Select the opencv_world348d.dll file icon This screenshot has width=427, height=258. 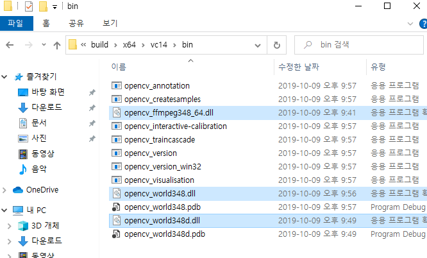tap(117, 220)
